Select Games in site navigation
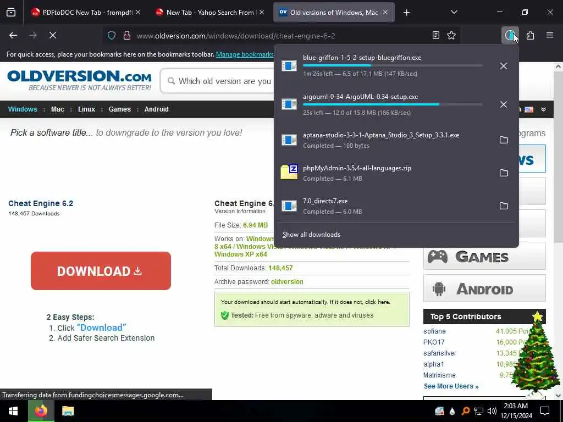Viewport: 563px width, 422px height. pyautogui.click(x=119, y=109)
